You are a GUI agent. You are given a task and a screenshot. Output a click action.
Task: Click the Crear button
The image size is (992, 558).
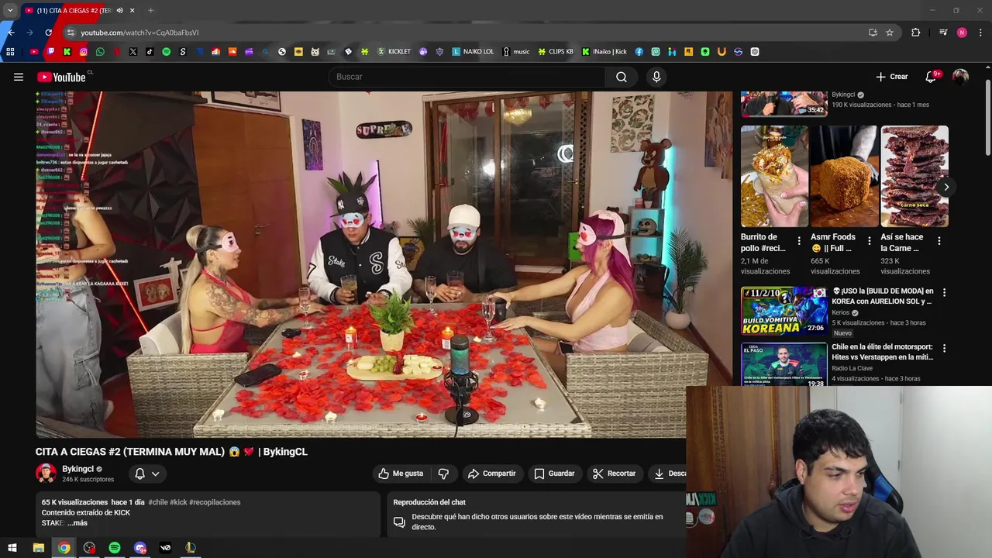[x=892, y=77]
